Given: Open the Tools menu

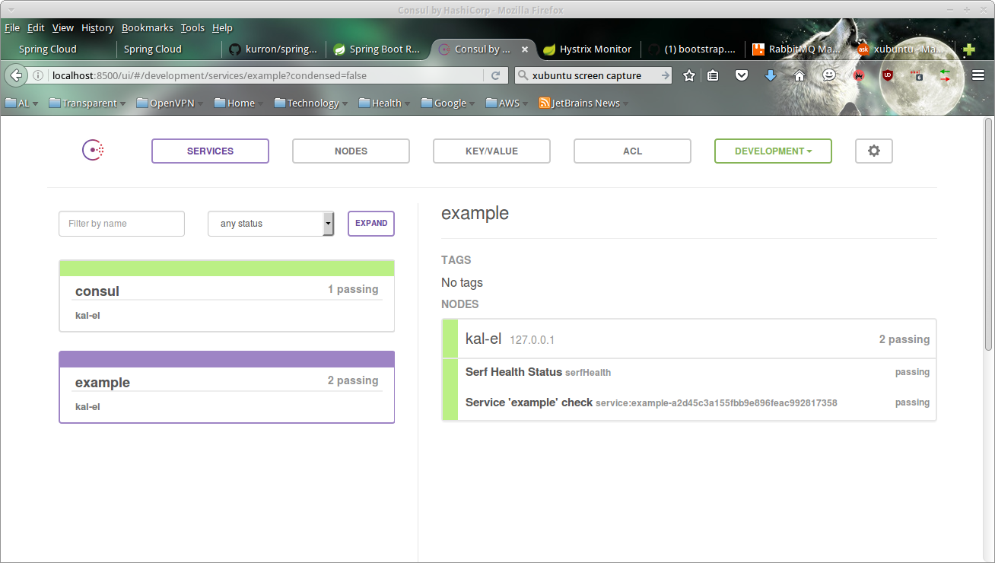Looking at the screenshot, I should pyautogui.click(x=192, y=27).
